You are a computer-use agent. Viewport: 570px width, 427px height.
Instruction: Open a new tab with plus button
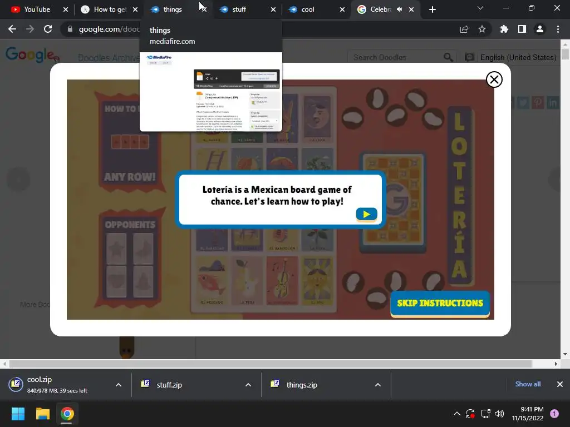(432, 9)
